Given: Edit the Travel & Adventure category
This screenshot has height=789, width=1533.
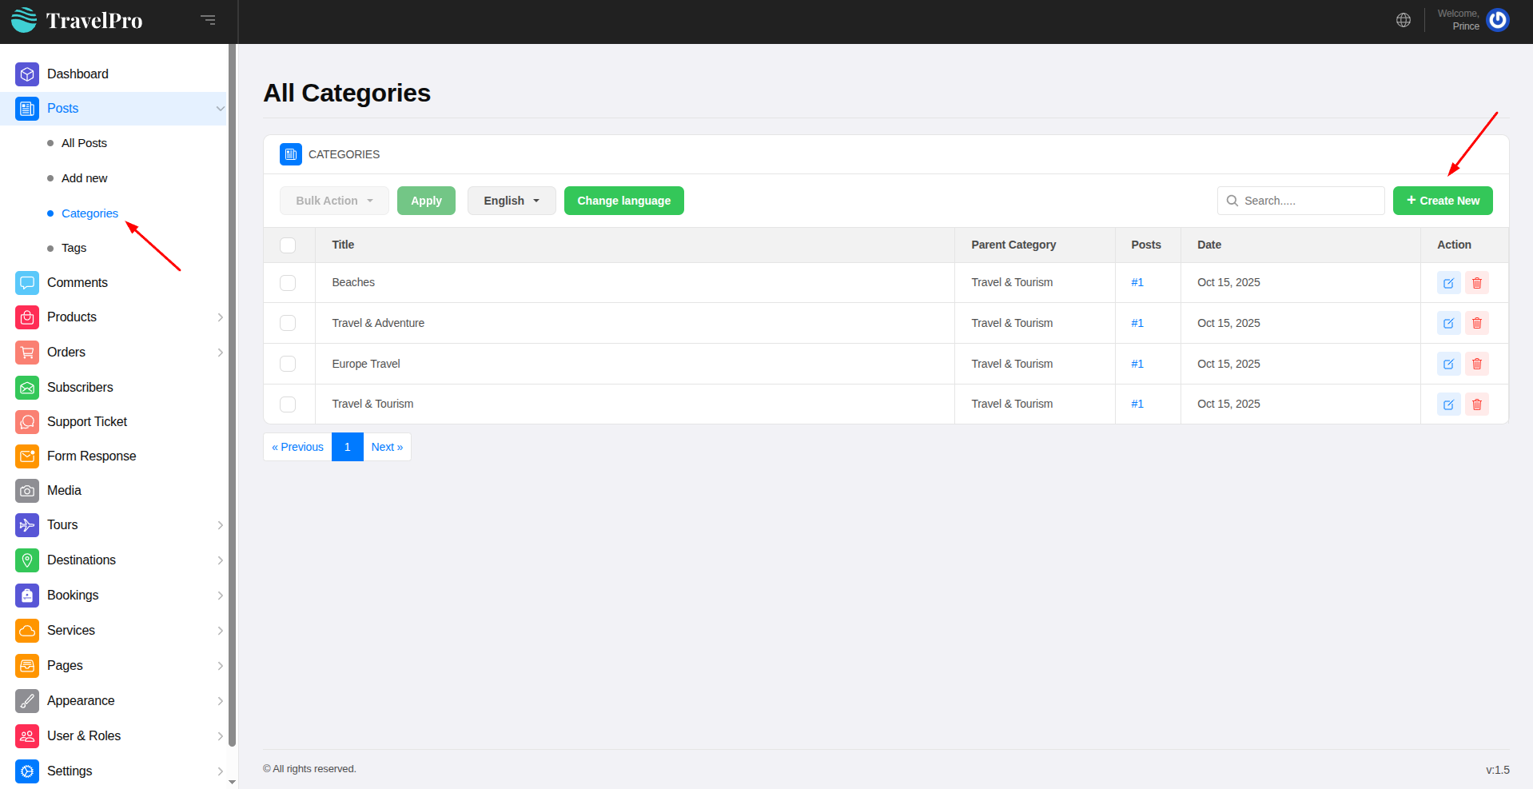Looking at the screenshot, I should (x=1448, y=323).
